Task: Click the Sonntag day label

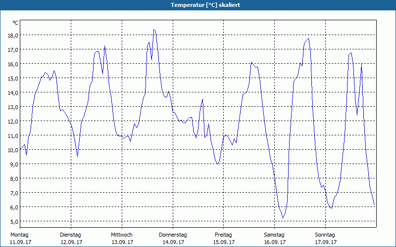Action: tap(325, 235)
